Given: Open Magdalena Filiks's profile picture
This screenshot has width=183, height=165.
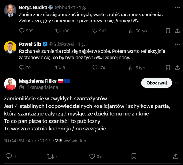Looking at the screenshot, I should [10, 84].
